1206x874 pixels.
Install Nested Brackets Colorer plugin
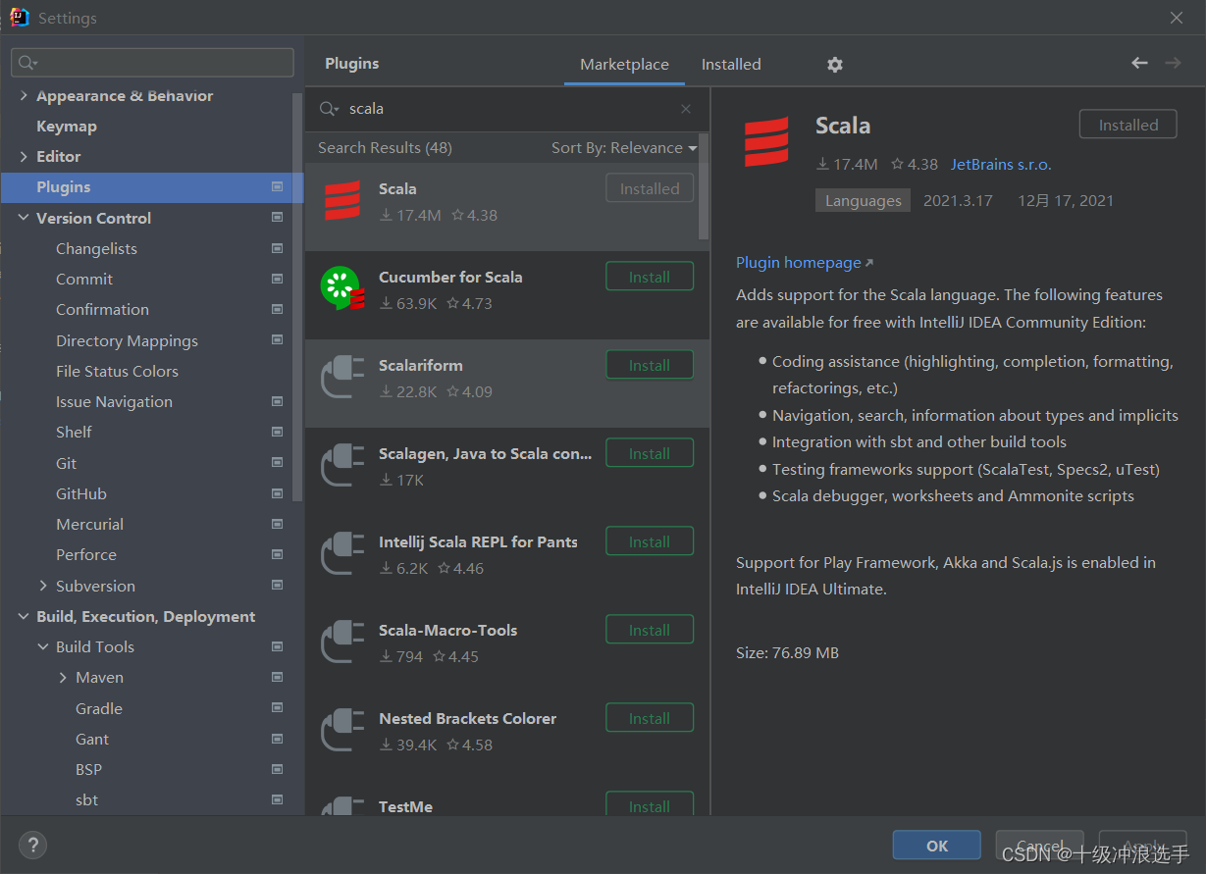[650, 718]
